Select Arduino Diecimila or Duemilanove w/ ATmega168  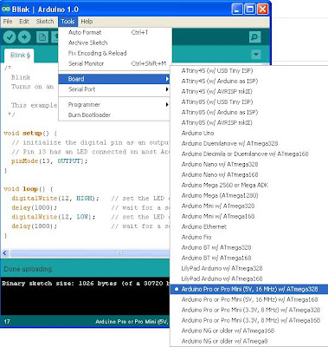point(249,154)
